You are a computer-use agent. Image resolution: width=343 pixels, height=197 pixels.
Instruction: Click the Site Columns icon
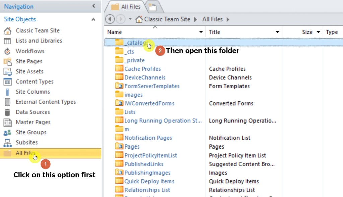7,92
